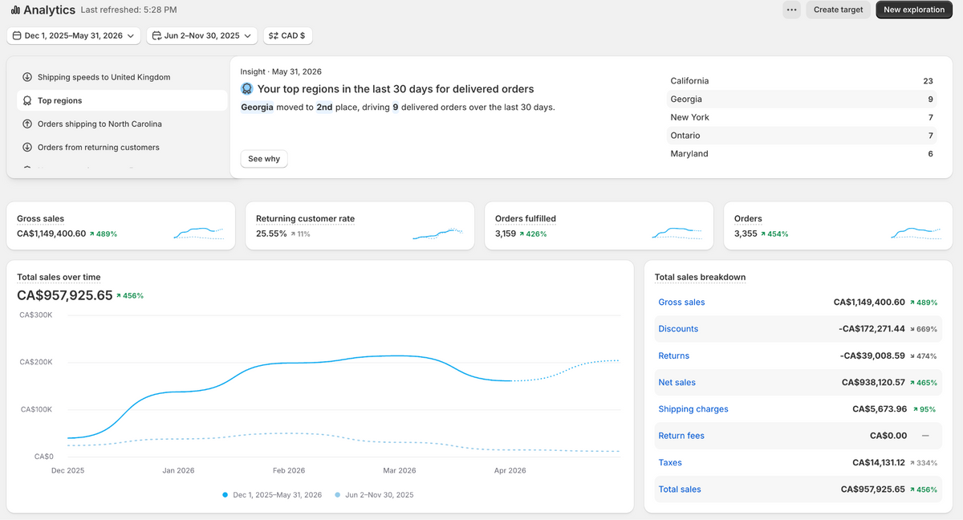Click the See why button
The image size is (963, 520).
(x=264, y=159)
